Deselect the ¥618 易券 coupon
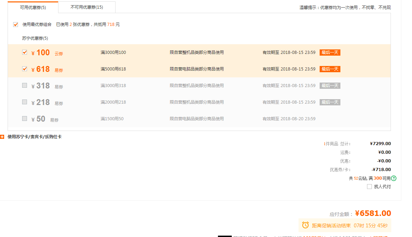Screen dimensions: 412x237 (25, 68)
